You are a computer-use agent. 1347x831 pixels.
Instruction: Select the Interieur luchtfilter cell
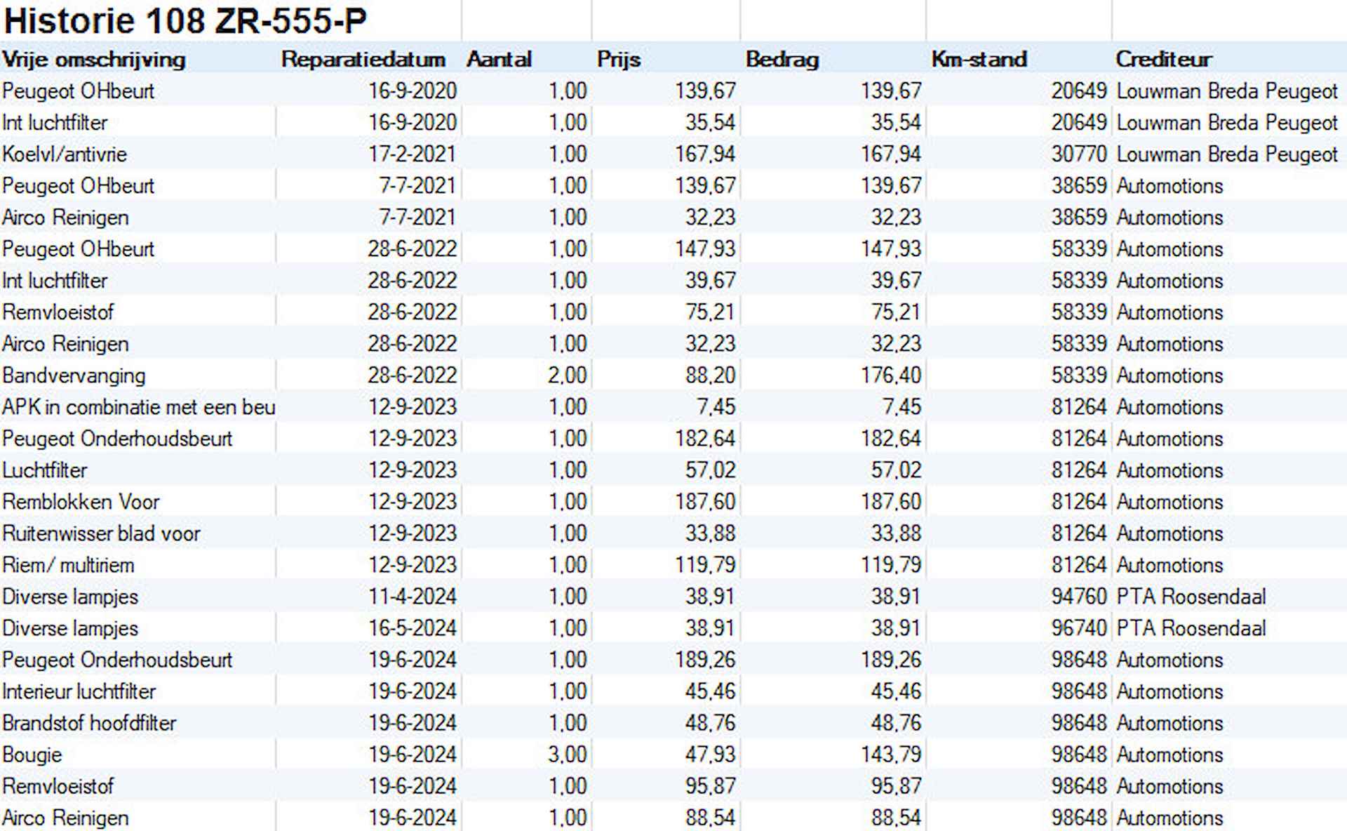(x=79, y=691)
